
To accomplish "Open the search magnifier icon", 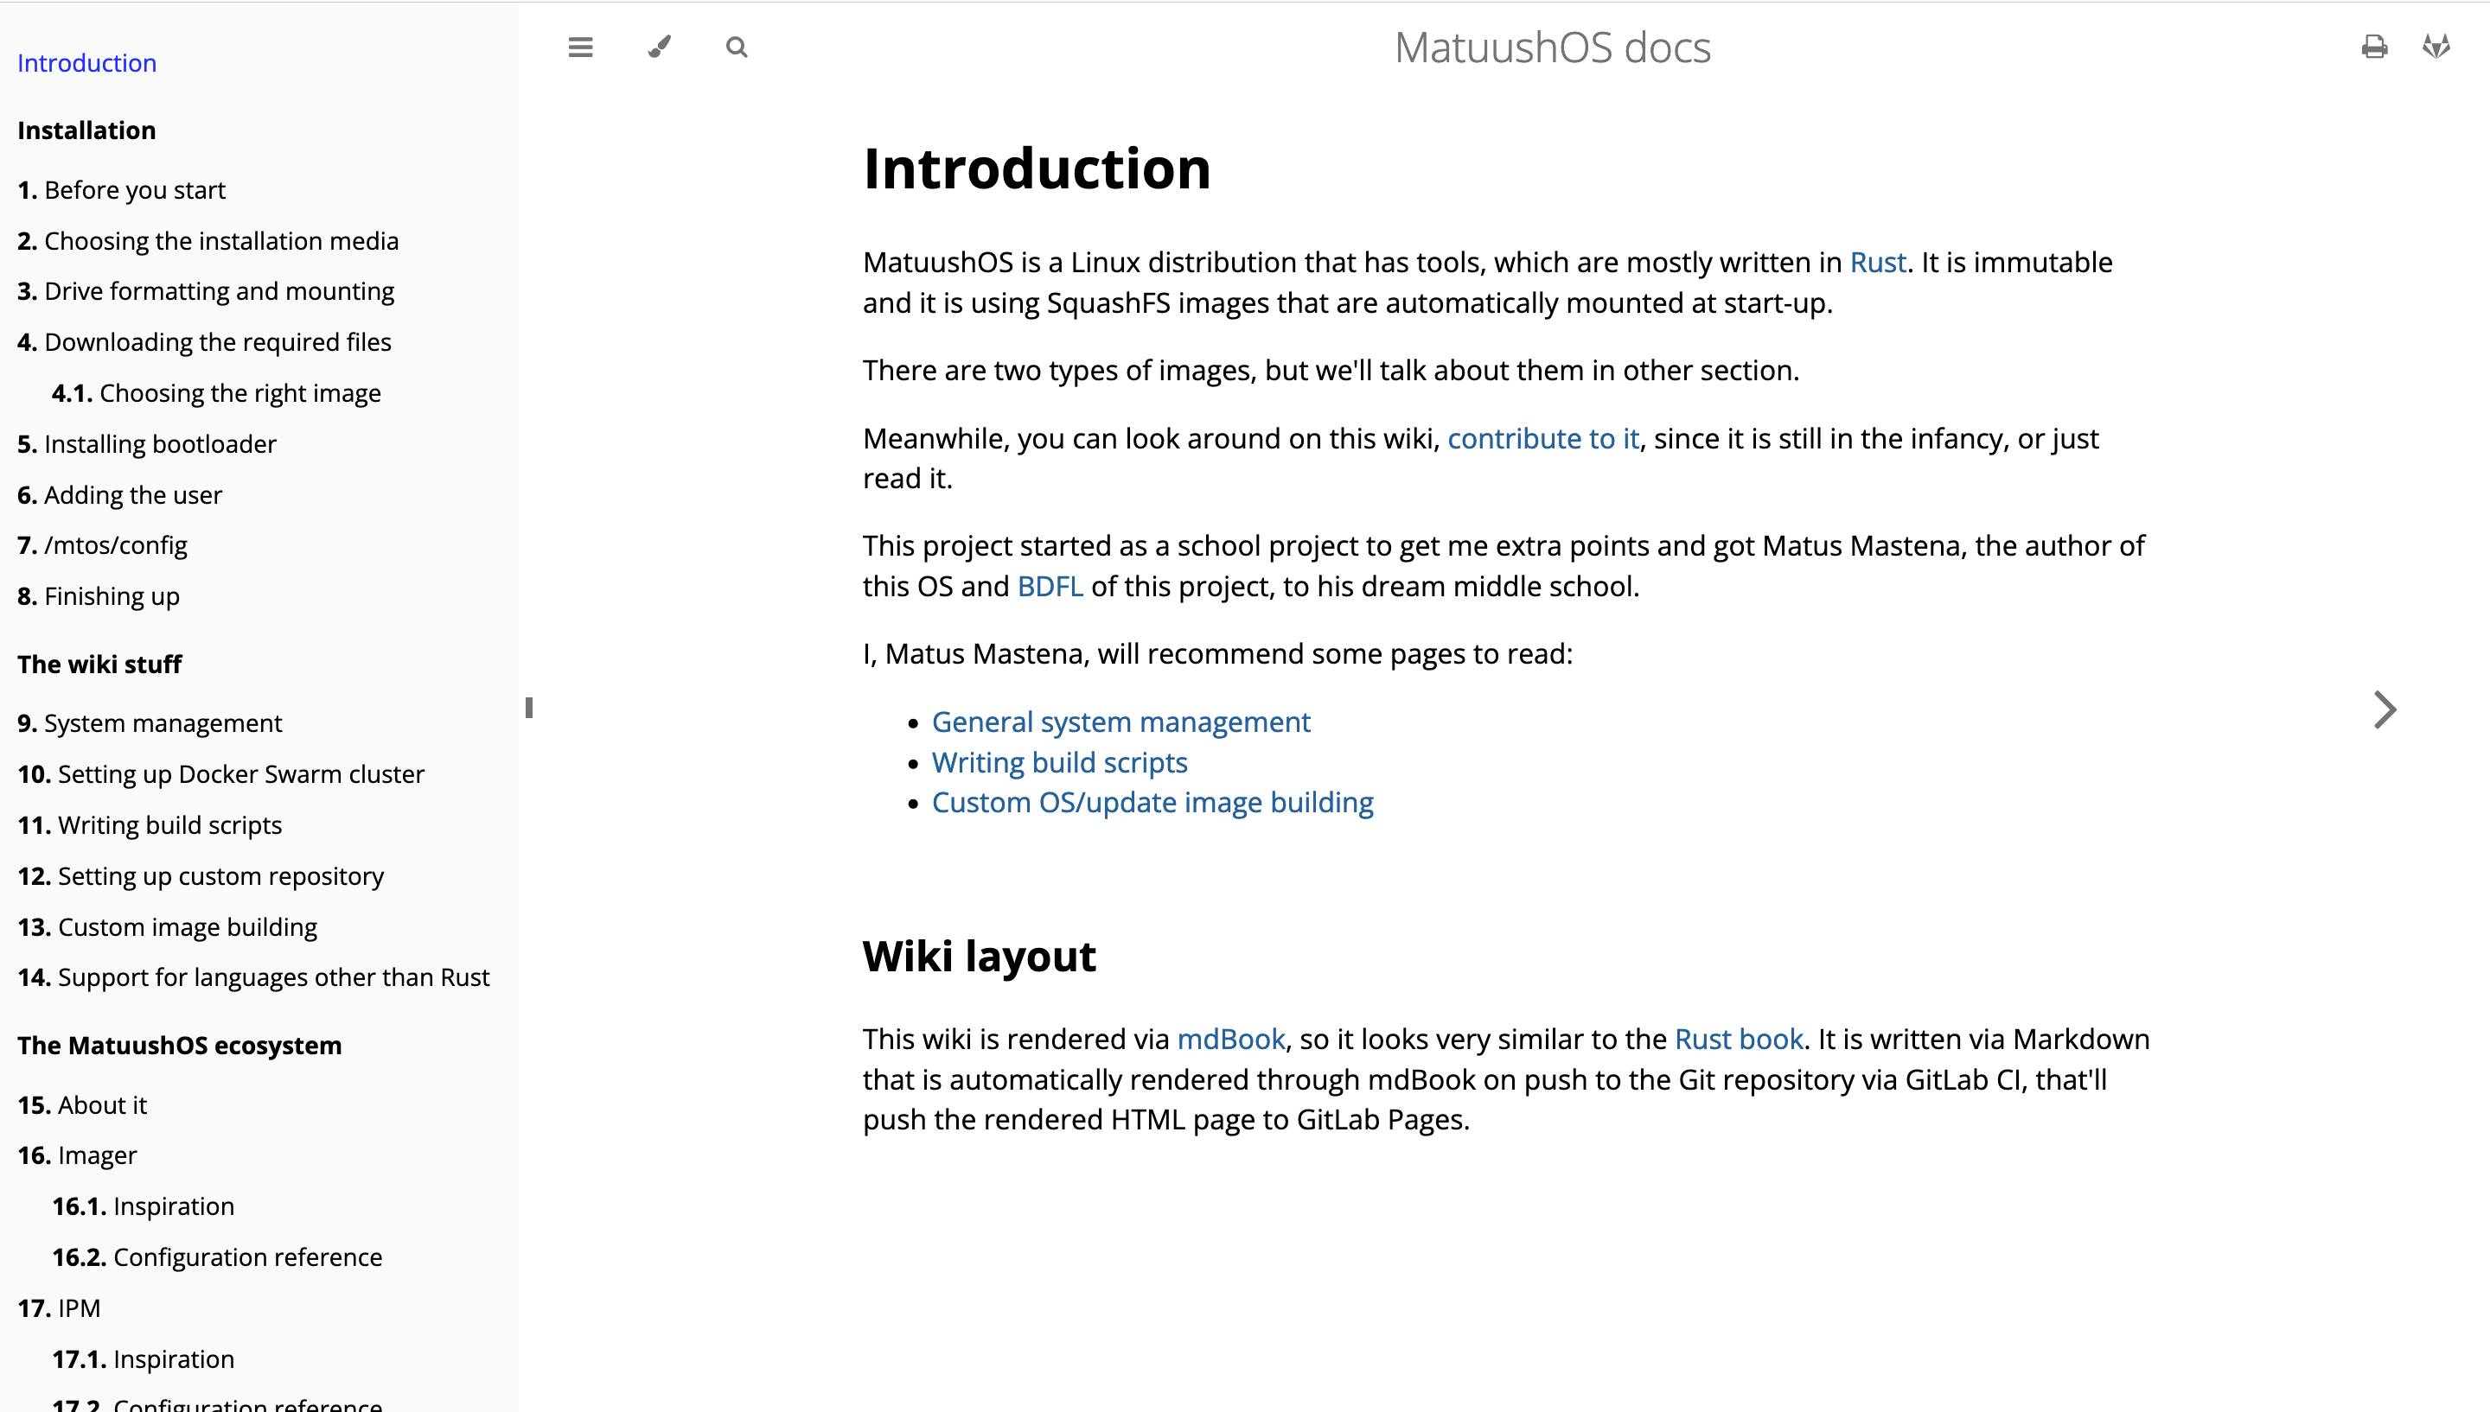I will (x=737, y=47).
